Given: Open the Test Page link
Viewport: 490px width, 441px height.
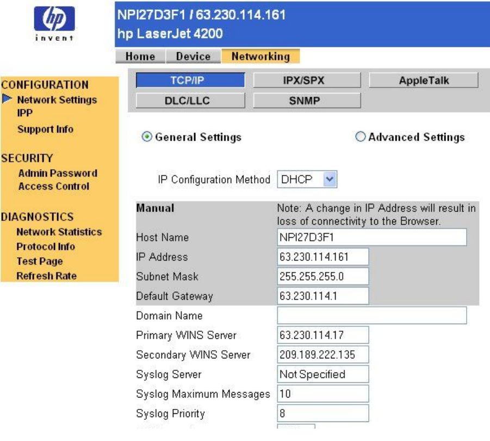Looking at the screenshot, I should [x=40, y=262].
